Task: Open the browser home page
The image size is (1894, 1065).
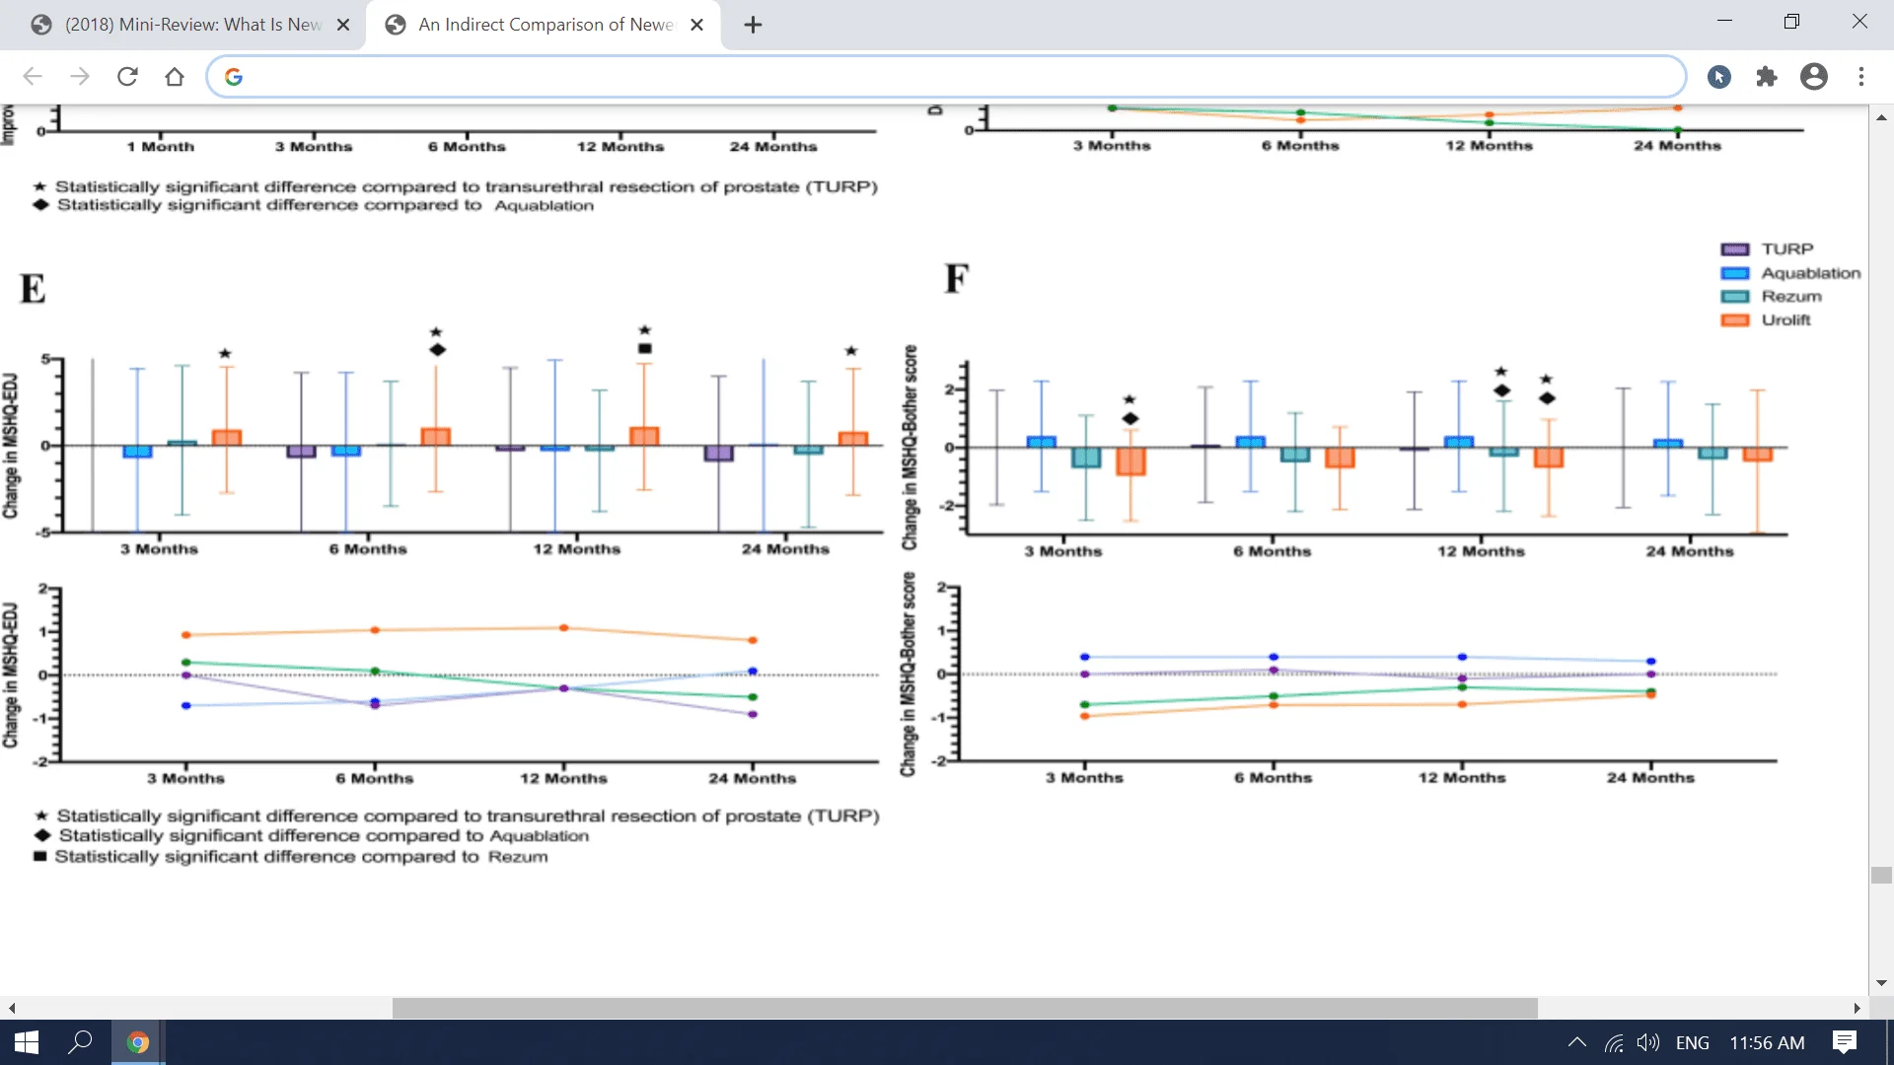Action: [175, 77]
